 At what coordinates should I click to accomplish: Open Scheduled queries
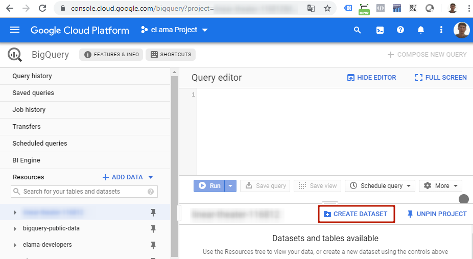[x=40, y=144]
